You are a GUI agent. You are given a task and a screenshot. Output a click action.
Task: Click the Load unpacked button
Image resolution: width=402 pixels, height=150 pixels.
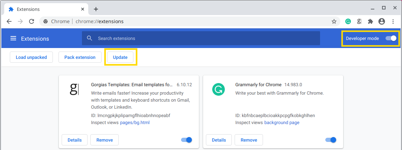[31, 57]
